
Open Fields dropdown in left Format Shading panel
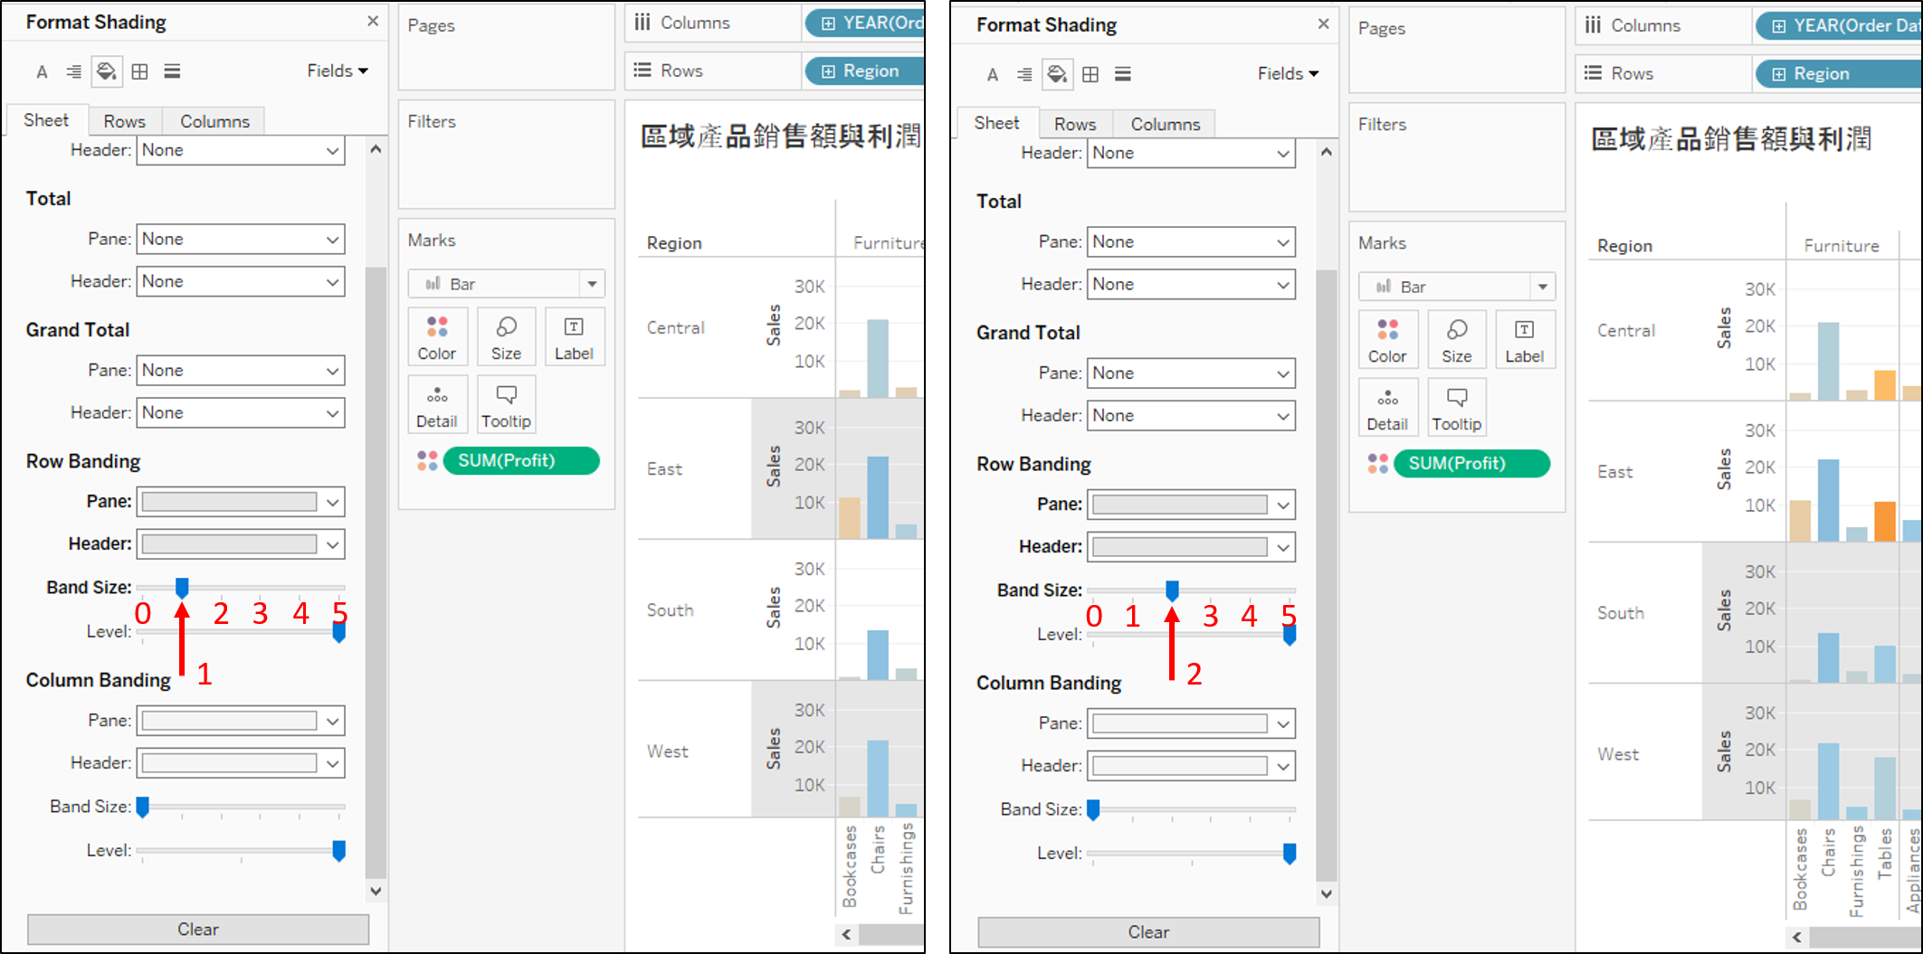338,71
